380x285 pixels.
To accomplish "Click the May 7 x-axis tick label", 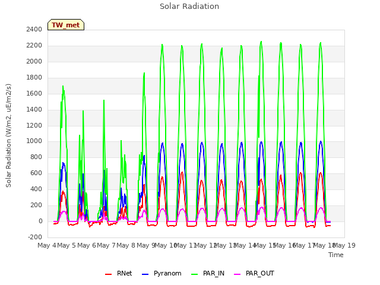I will (106, 245).
